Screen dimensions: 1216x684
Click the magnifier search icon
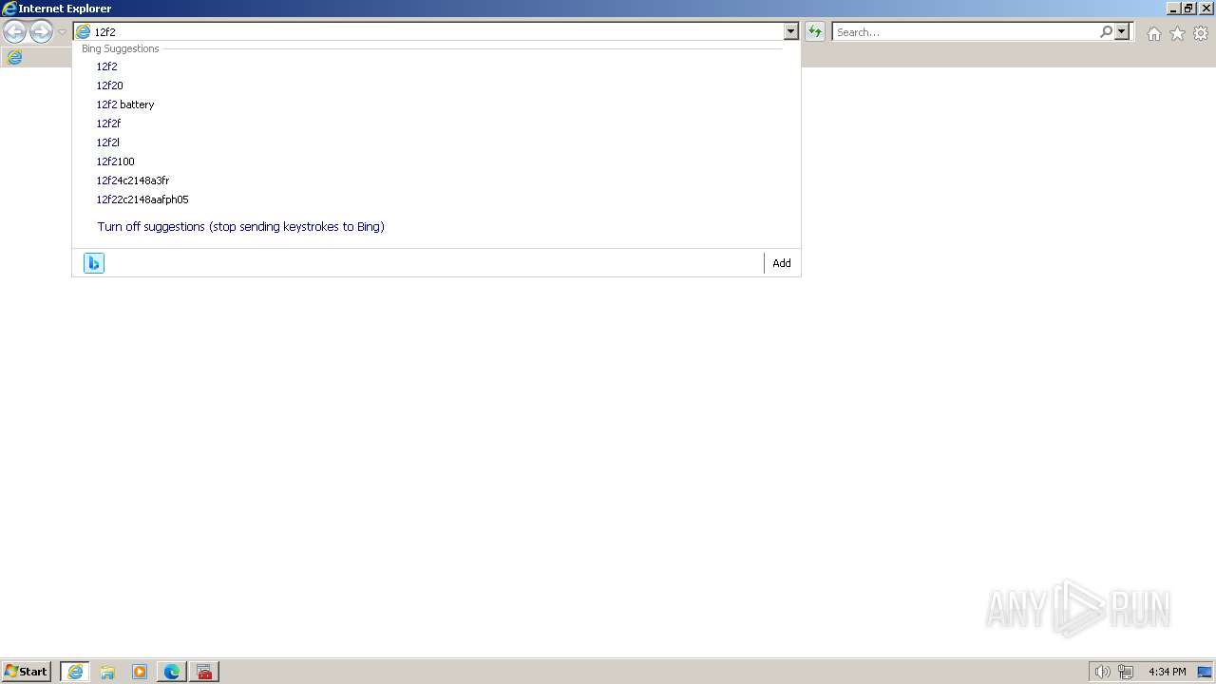(1106, 32)
